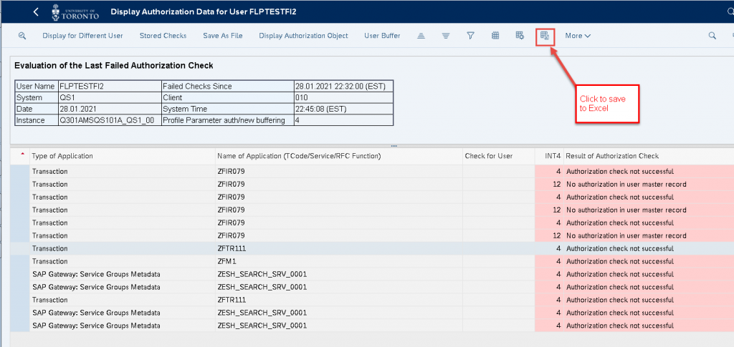Click the splitter handle above the table
The width and height of the screenshot is (734, 347).
(x=394, y=146)
